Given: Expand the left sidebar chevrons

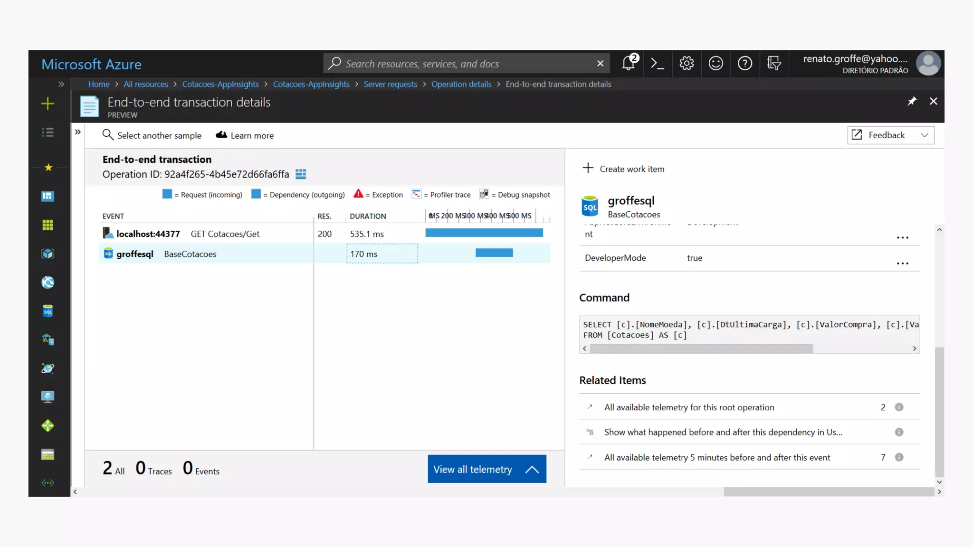Looking at the screenshot, I should click(61, 84).
